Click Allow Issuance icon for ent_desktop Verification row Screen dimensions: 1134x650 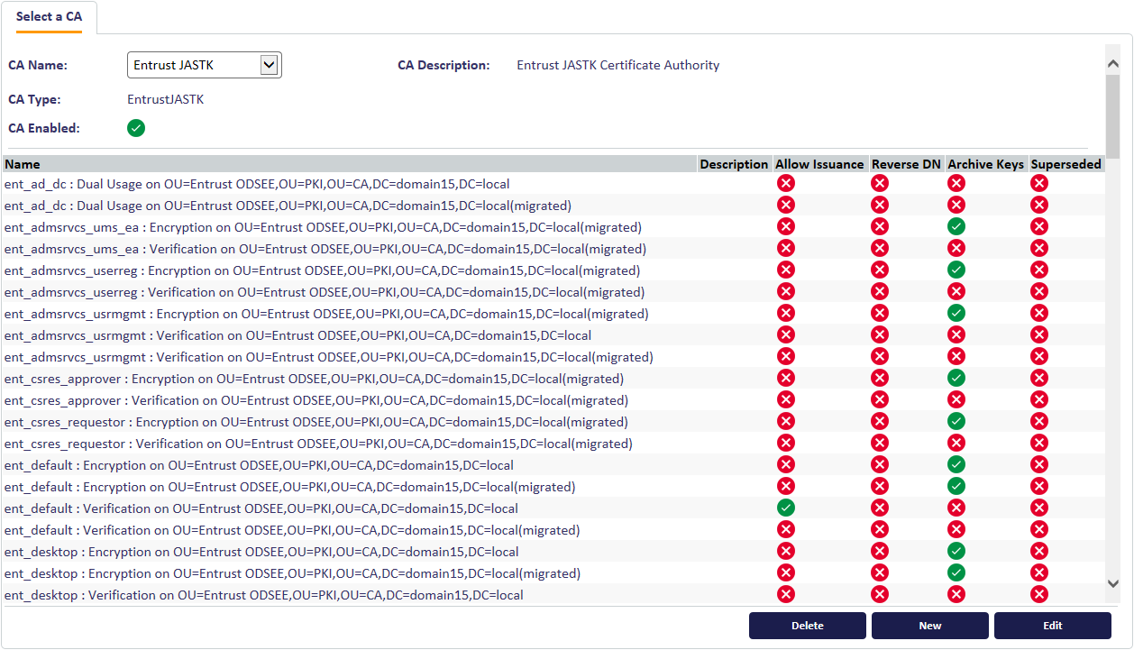786,594
